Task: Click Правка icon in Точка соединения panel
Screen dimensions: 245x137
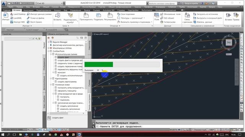Action: pyautogui.click(x=236, y=17)
